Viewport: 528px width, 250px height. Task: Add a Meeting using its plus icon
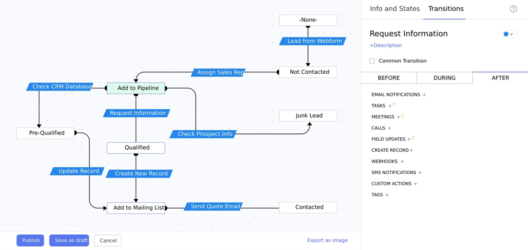pyautogui.click(x=398, y=117)
